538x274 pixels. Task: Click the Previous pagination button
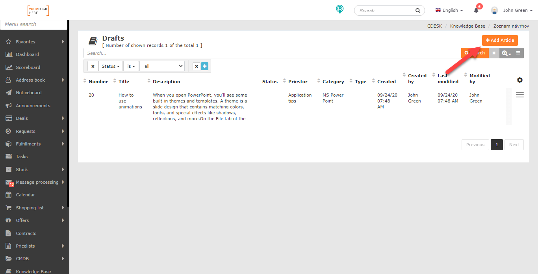click(x=475, y=145)
